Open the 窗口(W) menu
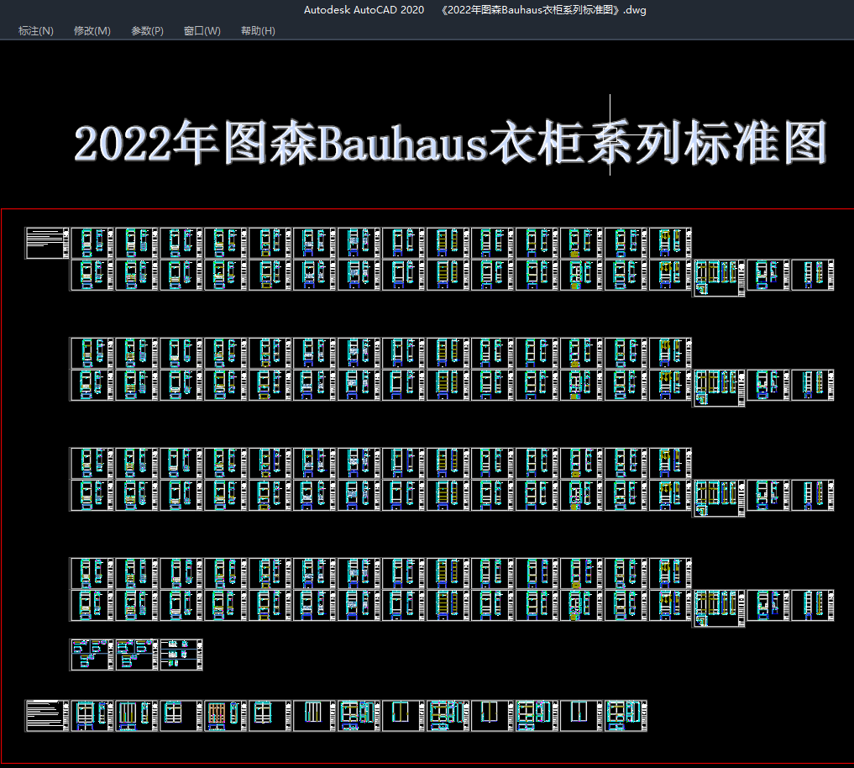This screenshot has width=854, height=768. (202, 31)
